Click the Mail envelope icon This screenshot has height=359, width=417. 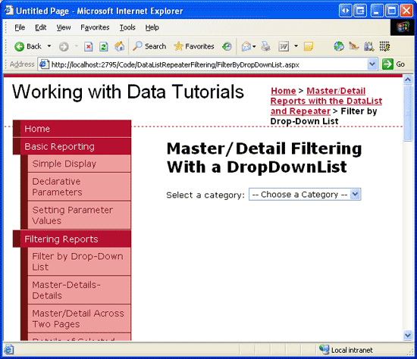click(246, 47)
